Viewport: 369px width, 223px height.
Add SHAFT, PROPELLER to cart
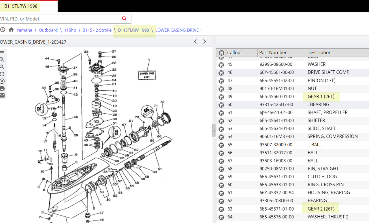tap(221, 113)
